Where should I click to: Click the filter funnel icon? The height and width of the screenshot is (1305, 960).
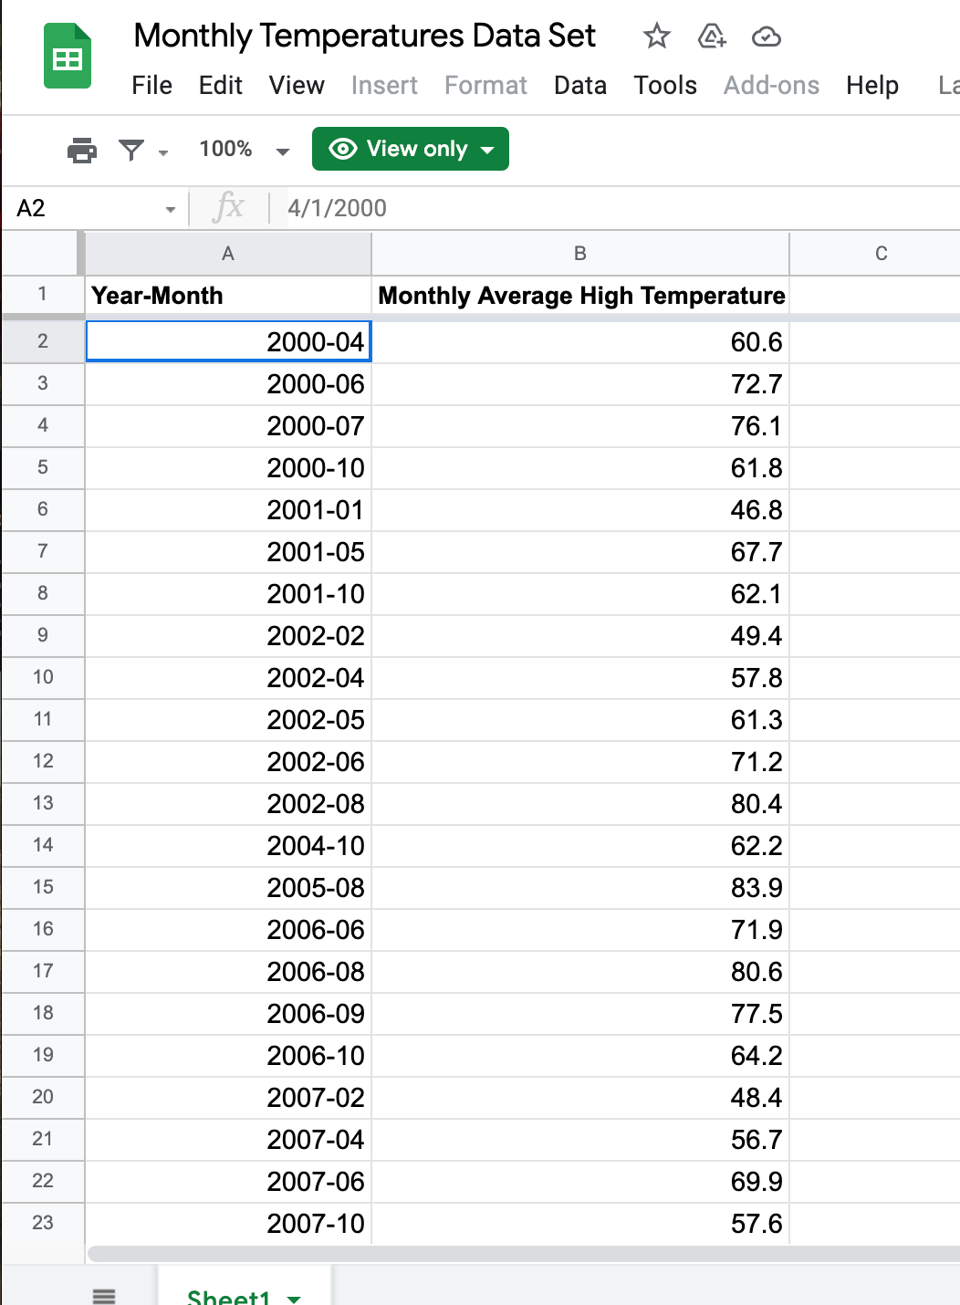(132, 150)
